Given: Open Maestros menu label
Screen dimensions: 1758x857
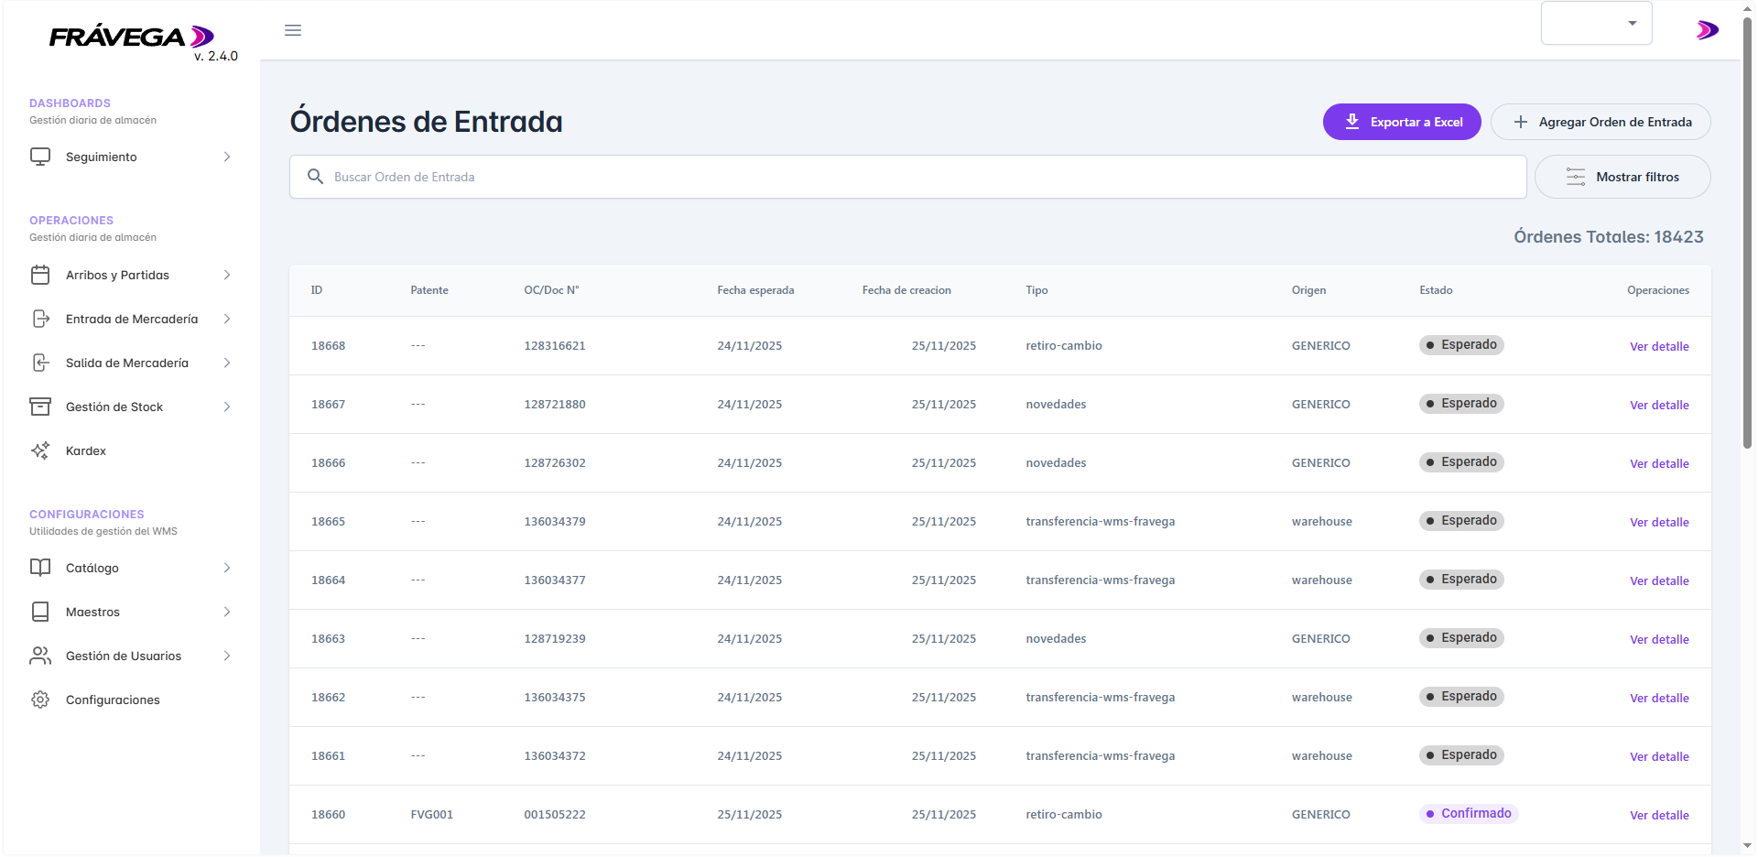Looking at the screenshot, I should [92, 612].
